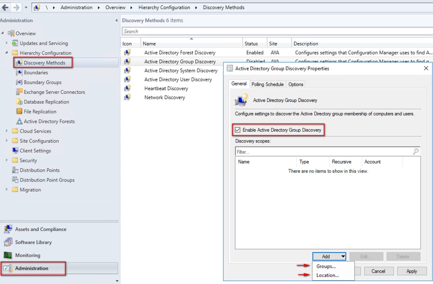Select the Active Directory Group Discovery row
This screenshot has width=433, height=284.
click(180, 61)
